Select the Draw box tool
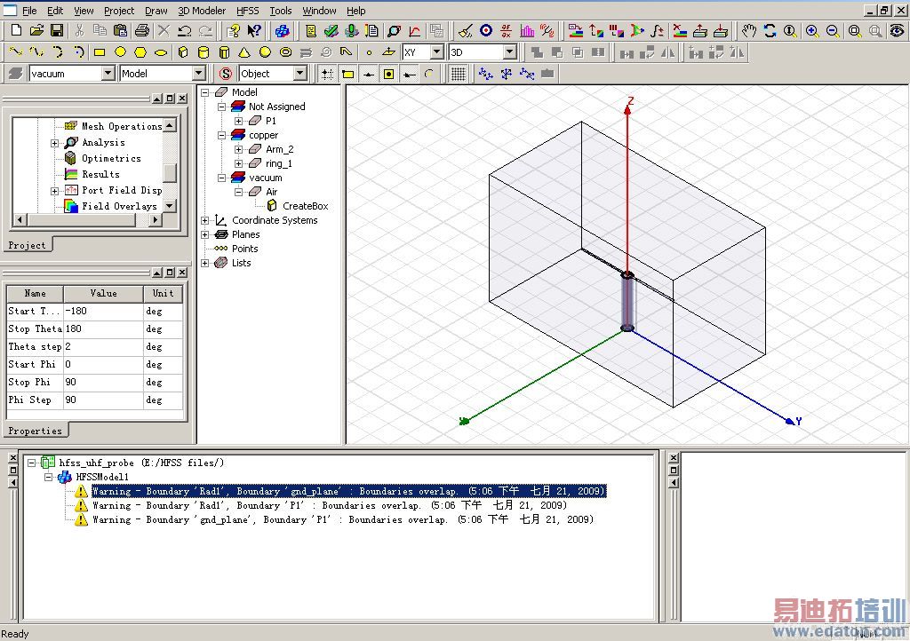The width and height of the screenshot is (910, 641). pos(183,52)
